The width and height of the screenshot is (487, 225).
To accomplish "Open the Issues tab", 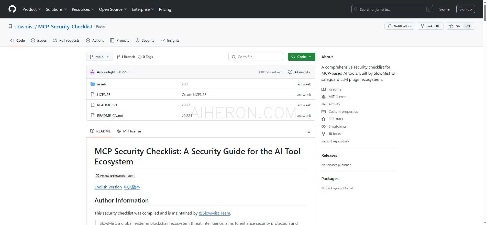I will pos(39,40).
